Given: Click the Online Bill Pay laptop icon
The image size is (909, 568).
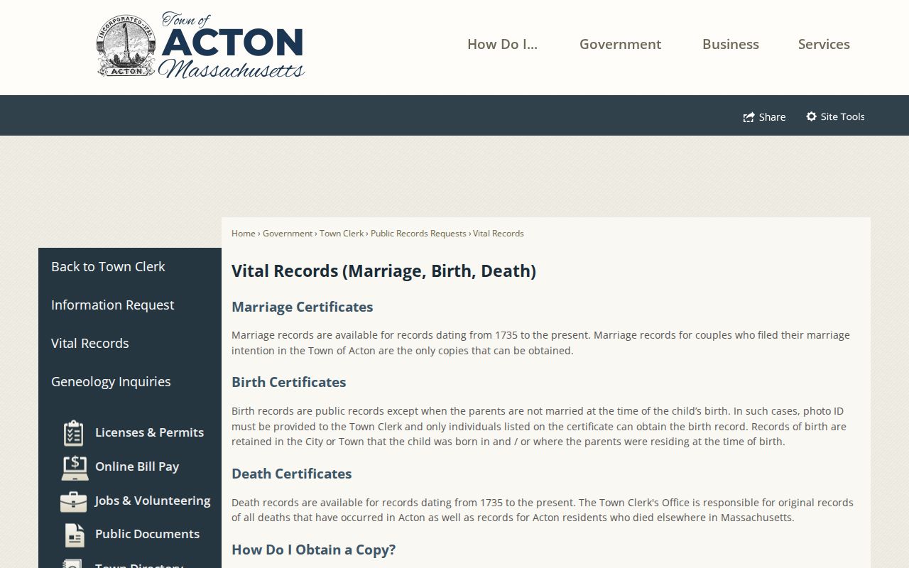Looking at the screenshot, I should [74, 467].
